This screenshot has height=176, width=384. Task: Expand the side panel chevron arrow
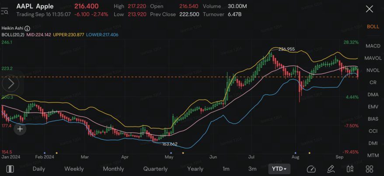click(11, 83)
